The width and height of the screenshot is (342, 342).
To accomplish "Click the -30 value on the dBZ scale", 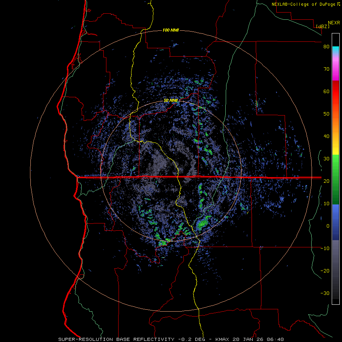I will tap(325, 293).
